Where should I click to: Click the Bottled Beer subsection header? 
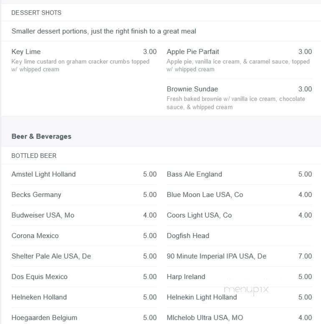click(x=34, y=156)
